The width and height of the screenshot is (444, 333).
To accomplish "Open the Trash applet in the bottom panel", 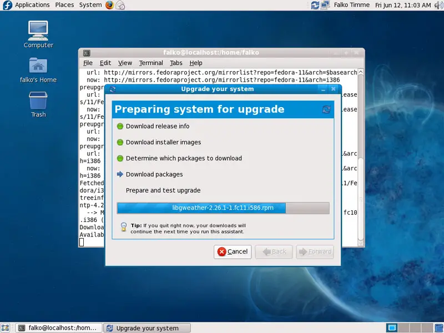I will 439,328.
